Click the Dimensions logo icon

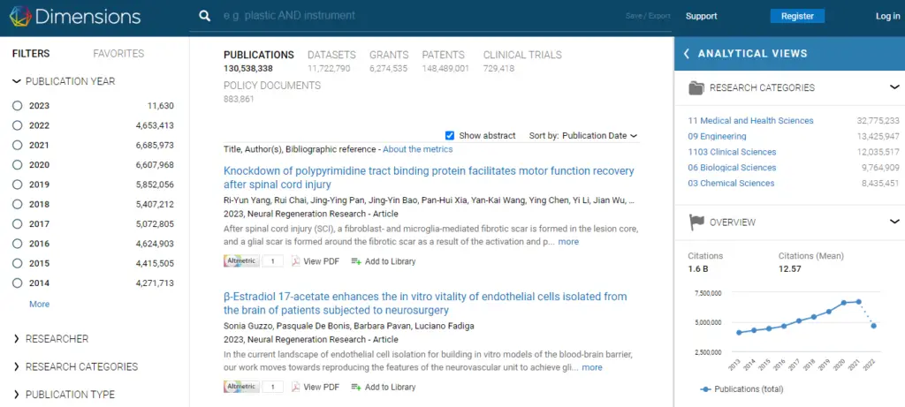pos(20,16)
